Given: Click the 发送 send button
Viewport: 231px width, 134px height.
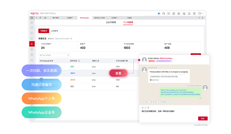Looking at the screenshot, I should point(202,119).
